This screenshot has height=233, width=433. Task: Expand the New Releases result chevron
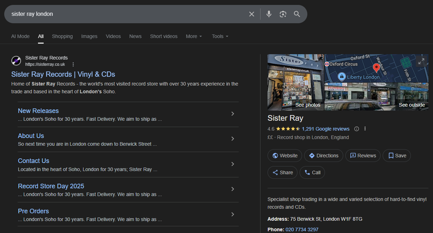point(232,114)
